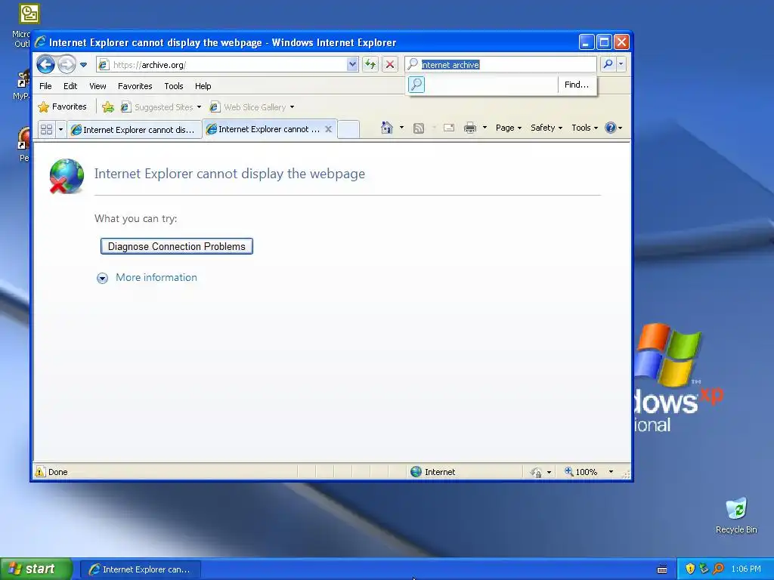Image resolution: width=774 pixels, height=580 pixels.
Task: Click Diagnose Connection Problems button
Action: point(177,246)
